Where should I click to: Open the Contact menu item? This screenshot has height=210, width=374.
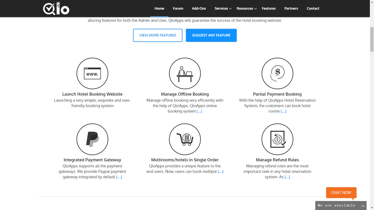point(313,8)
